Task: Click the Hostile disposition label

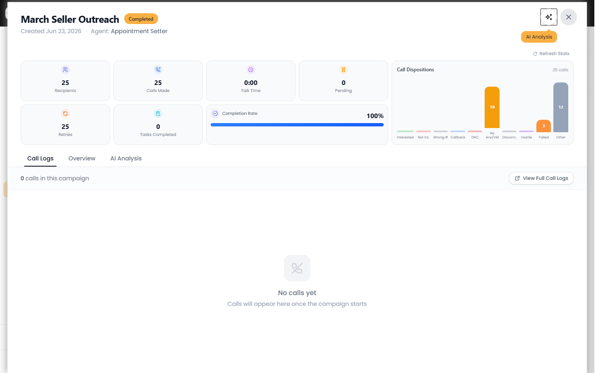Action: point(526,137)
